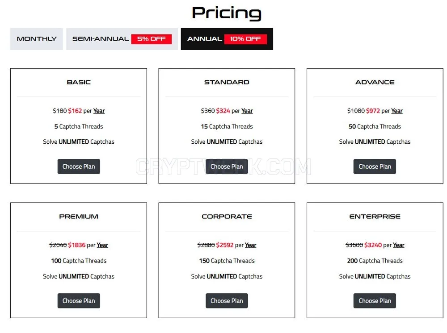The image size is (447, 333).
Task: Switch to the Monthly billing tab
Action: pyautogui.click(x=37, y=39)
